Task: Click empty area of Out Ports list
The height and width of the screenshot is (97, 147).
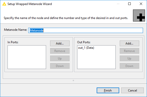Action: click(x=96, y=60)
